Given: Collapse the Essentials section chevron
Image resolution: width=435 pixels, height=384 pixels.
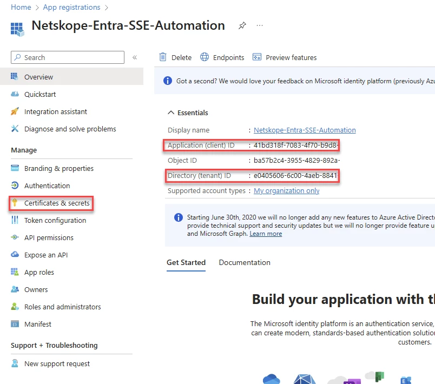Looking at the screenshot, I should click(171, 112).
